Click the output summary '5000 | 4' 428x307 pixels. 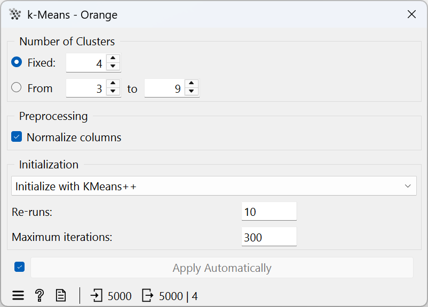point(179,296)
